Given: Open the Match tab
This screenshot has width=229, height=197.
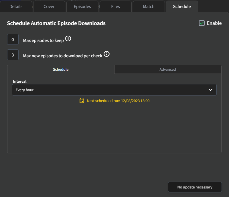Looking at the screenshot, I should 149,7.
